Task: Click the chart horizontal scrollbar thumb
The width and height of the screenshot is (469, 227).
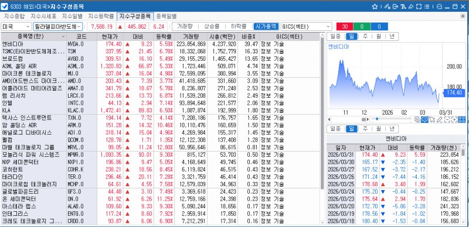Action: [x=363, y=119]
